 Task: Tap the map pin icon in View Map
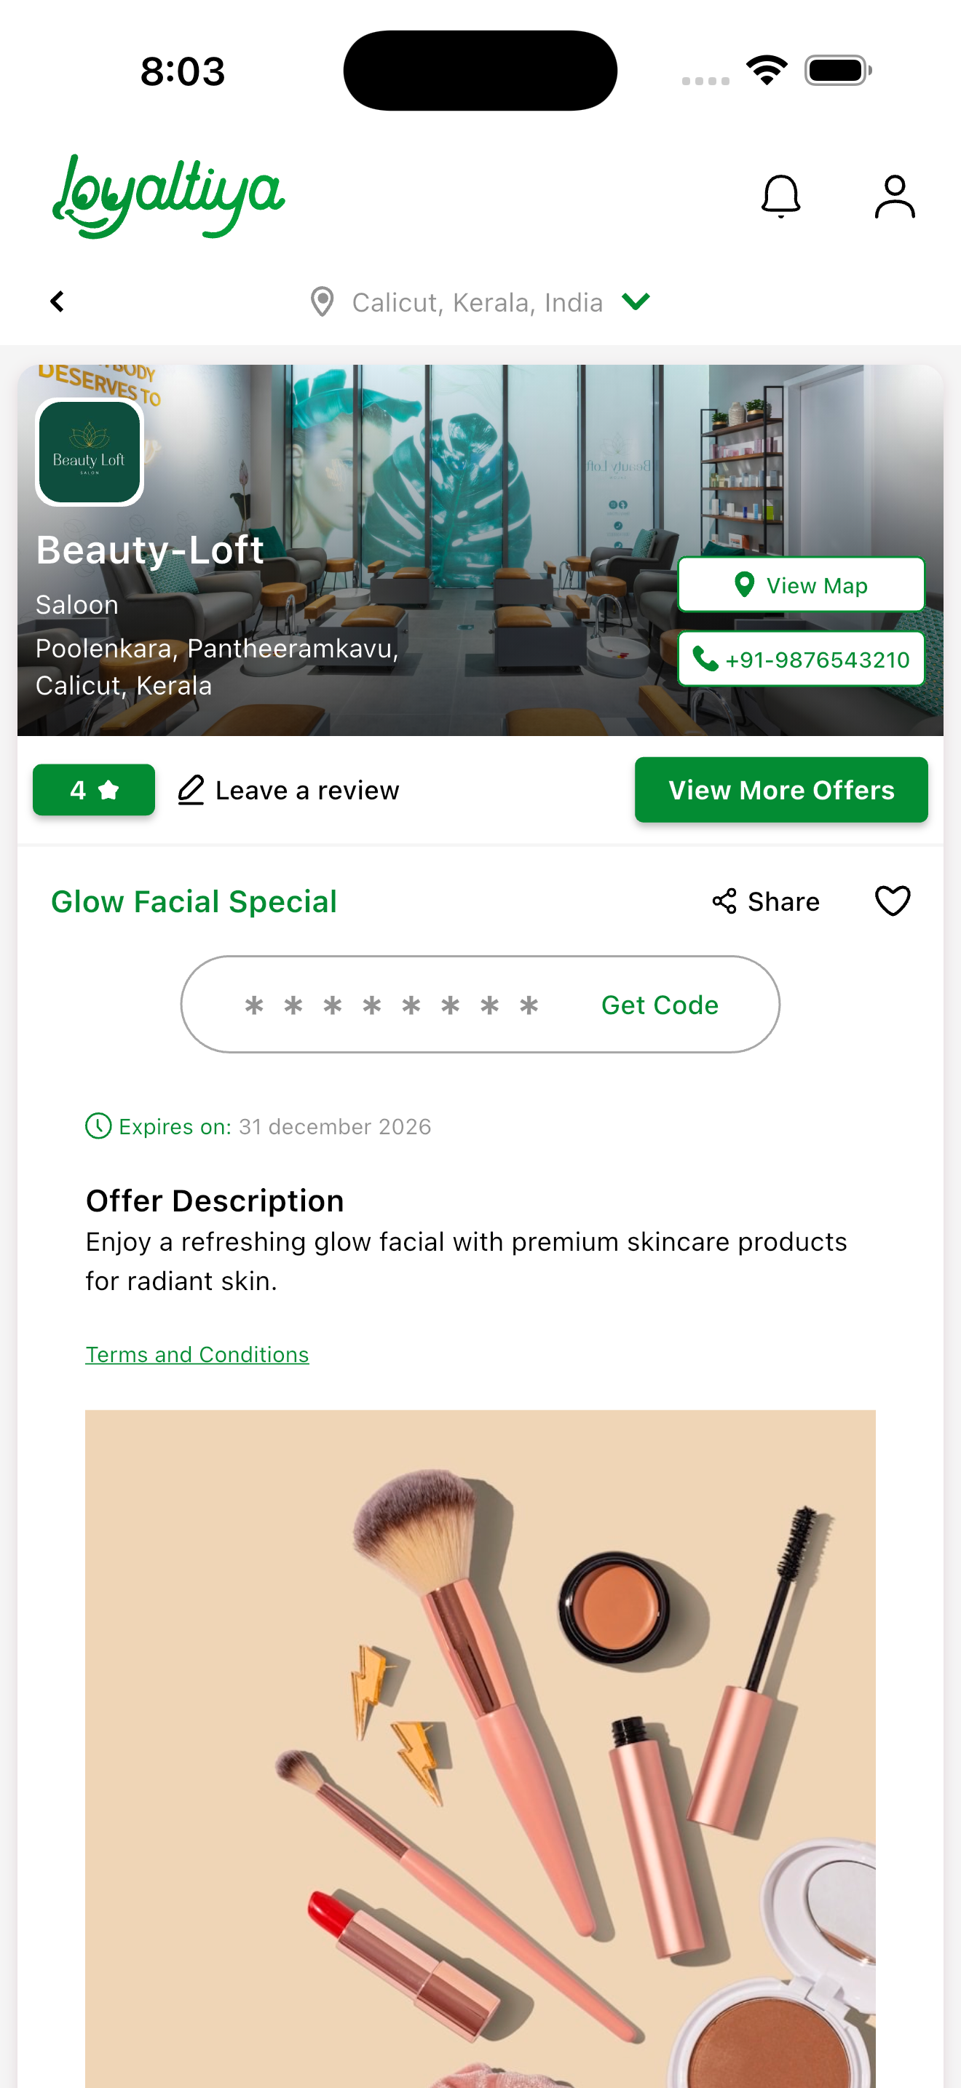point(744,585)
